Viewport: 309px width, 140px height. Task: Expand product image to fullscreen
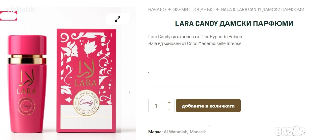118,19
